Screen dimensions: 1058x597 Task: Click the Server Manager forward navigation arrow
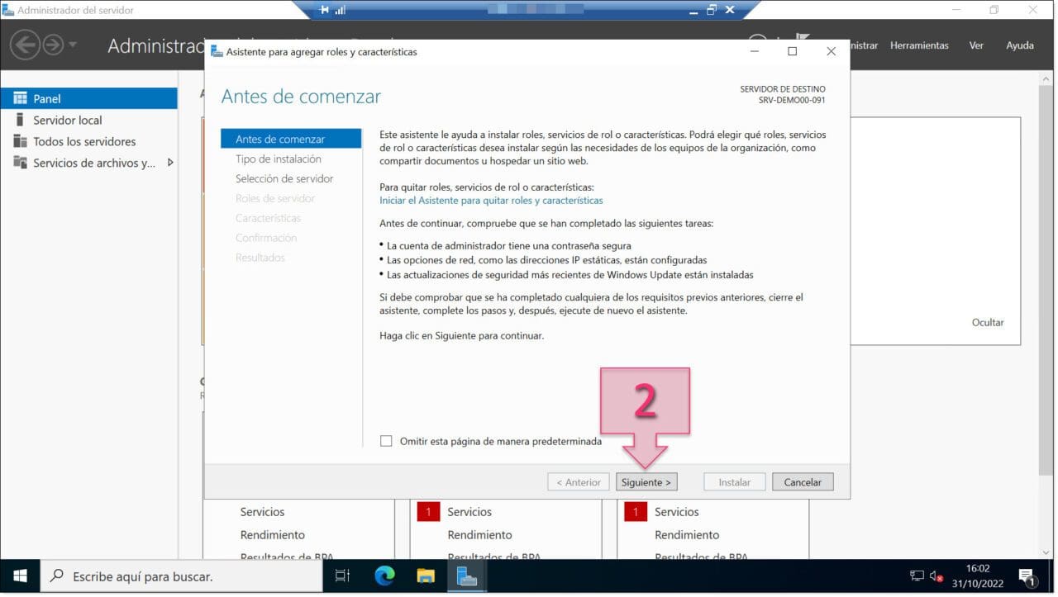tap(53, 45)
